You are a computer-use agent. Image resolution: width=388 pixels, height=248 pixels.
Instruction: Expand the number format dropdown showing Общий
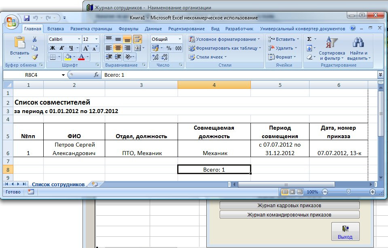click(x=167, y=39)
